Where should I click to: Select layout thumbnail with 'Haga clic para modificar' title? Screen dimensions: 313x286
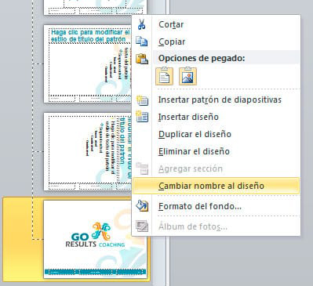tap(87, 64)
